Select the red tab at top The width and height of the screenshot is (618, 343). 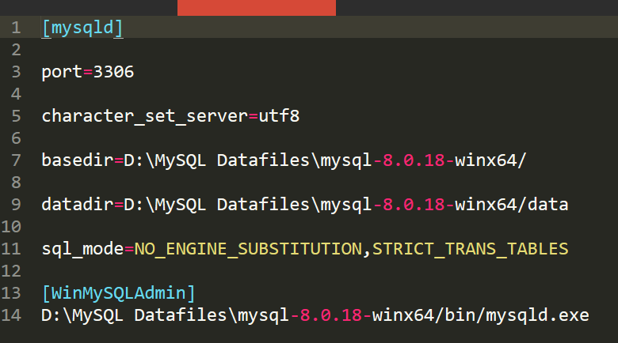257,8
